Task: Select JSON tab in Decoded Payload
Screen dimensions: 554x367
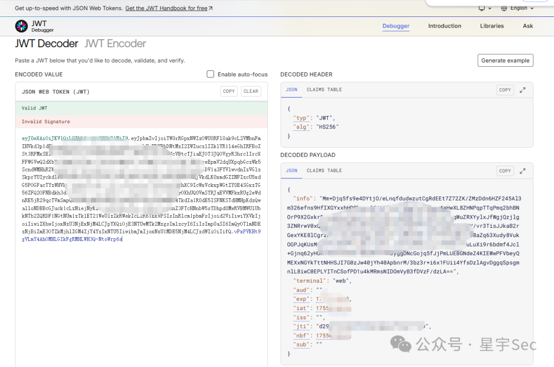Action: click(x=291, y=171)
